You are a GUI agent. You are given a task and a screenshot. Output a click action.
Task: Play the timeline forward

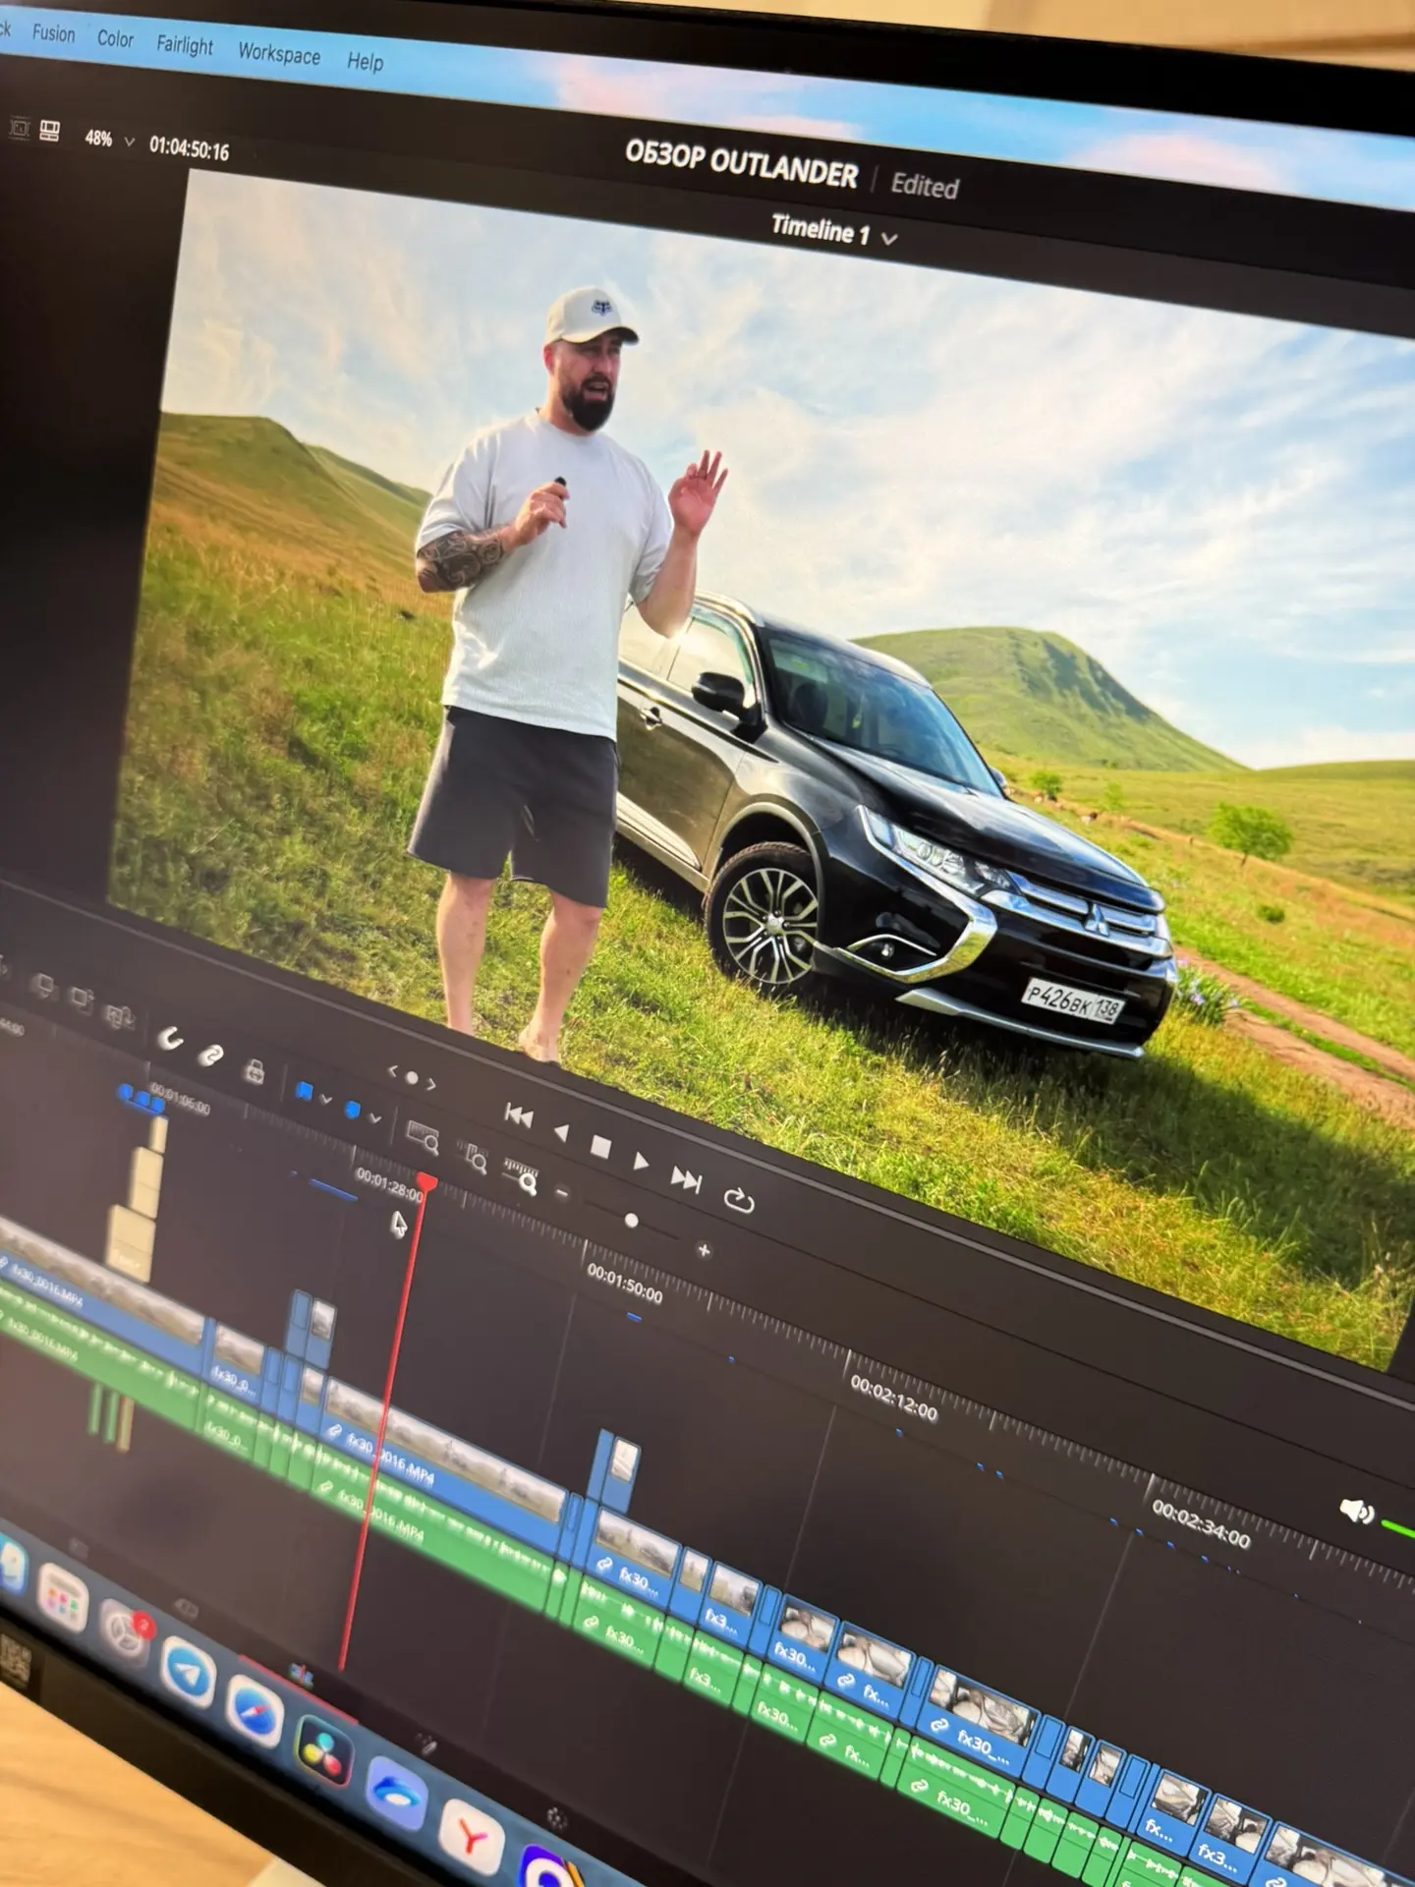[642, 1163]
